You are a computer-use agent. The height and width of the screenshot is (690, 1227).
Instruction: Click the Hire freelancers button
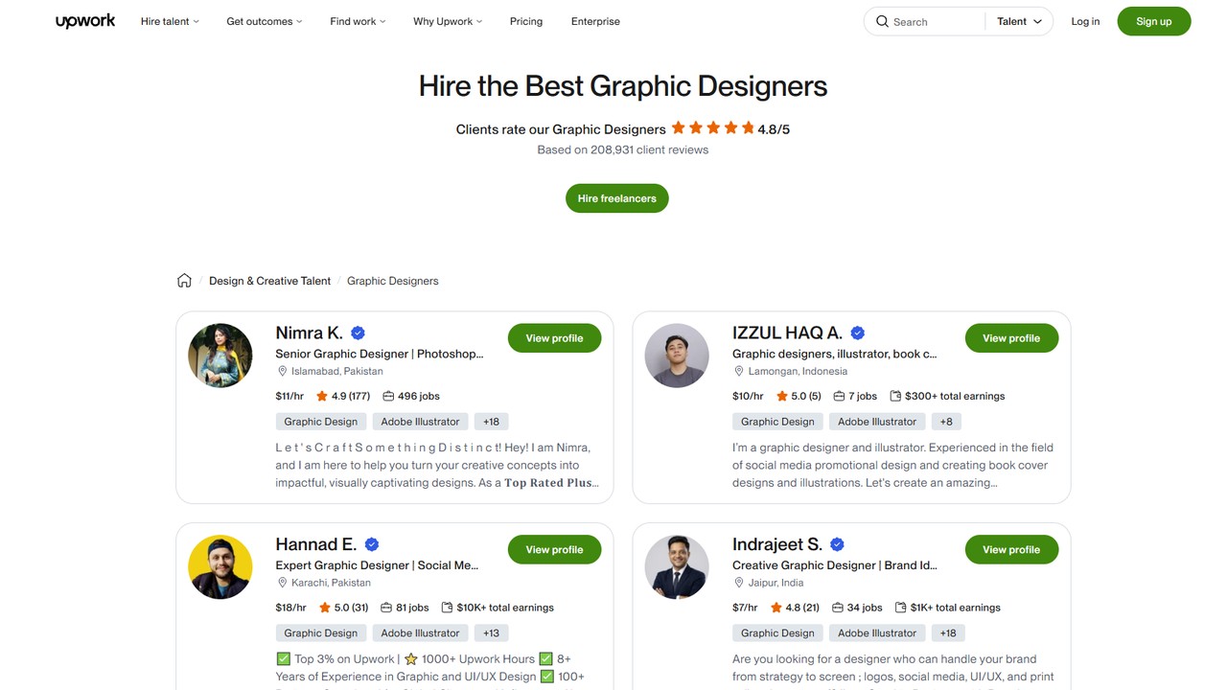pyautogui.click(x=617, y=198)
